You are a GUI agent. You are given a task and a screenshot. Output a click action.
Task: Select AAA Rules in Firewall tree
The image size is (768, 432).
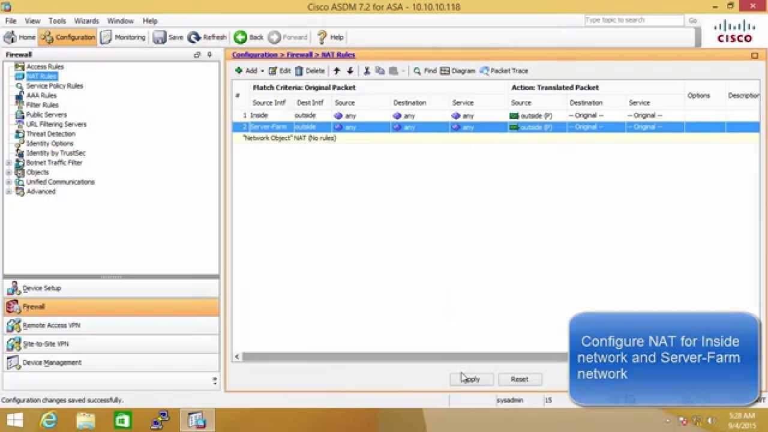[x=41, y=95]
